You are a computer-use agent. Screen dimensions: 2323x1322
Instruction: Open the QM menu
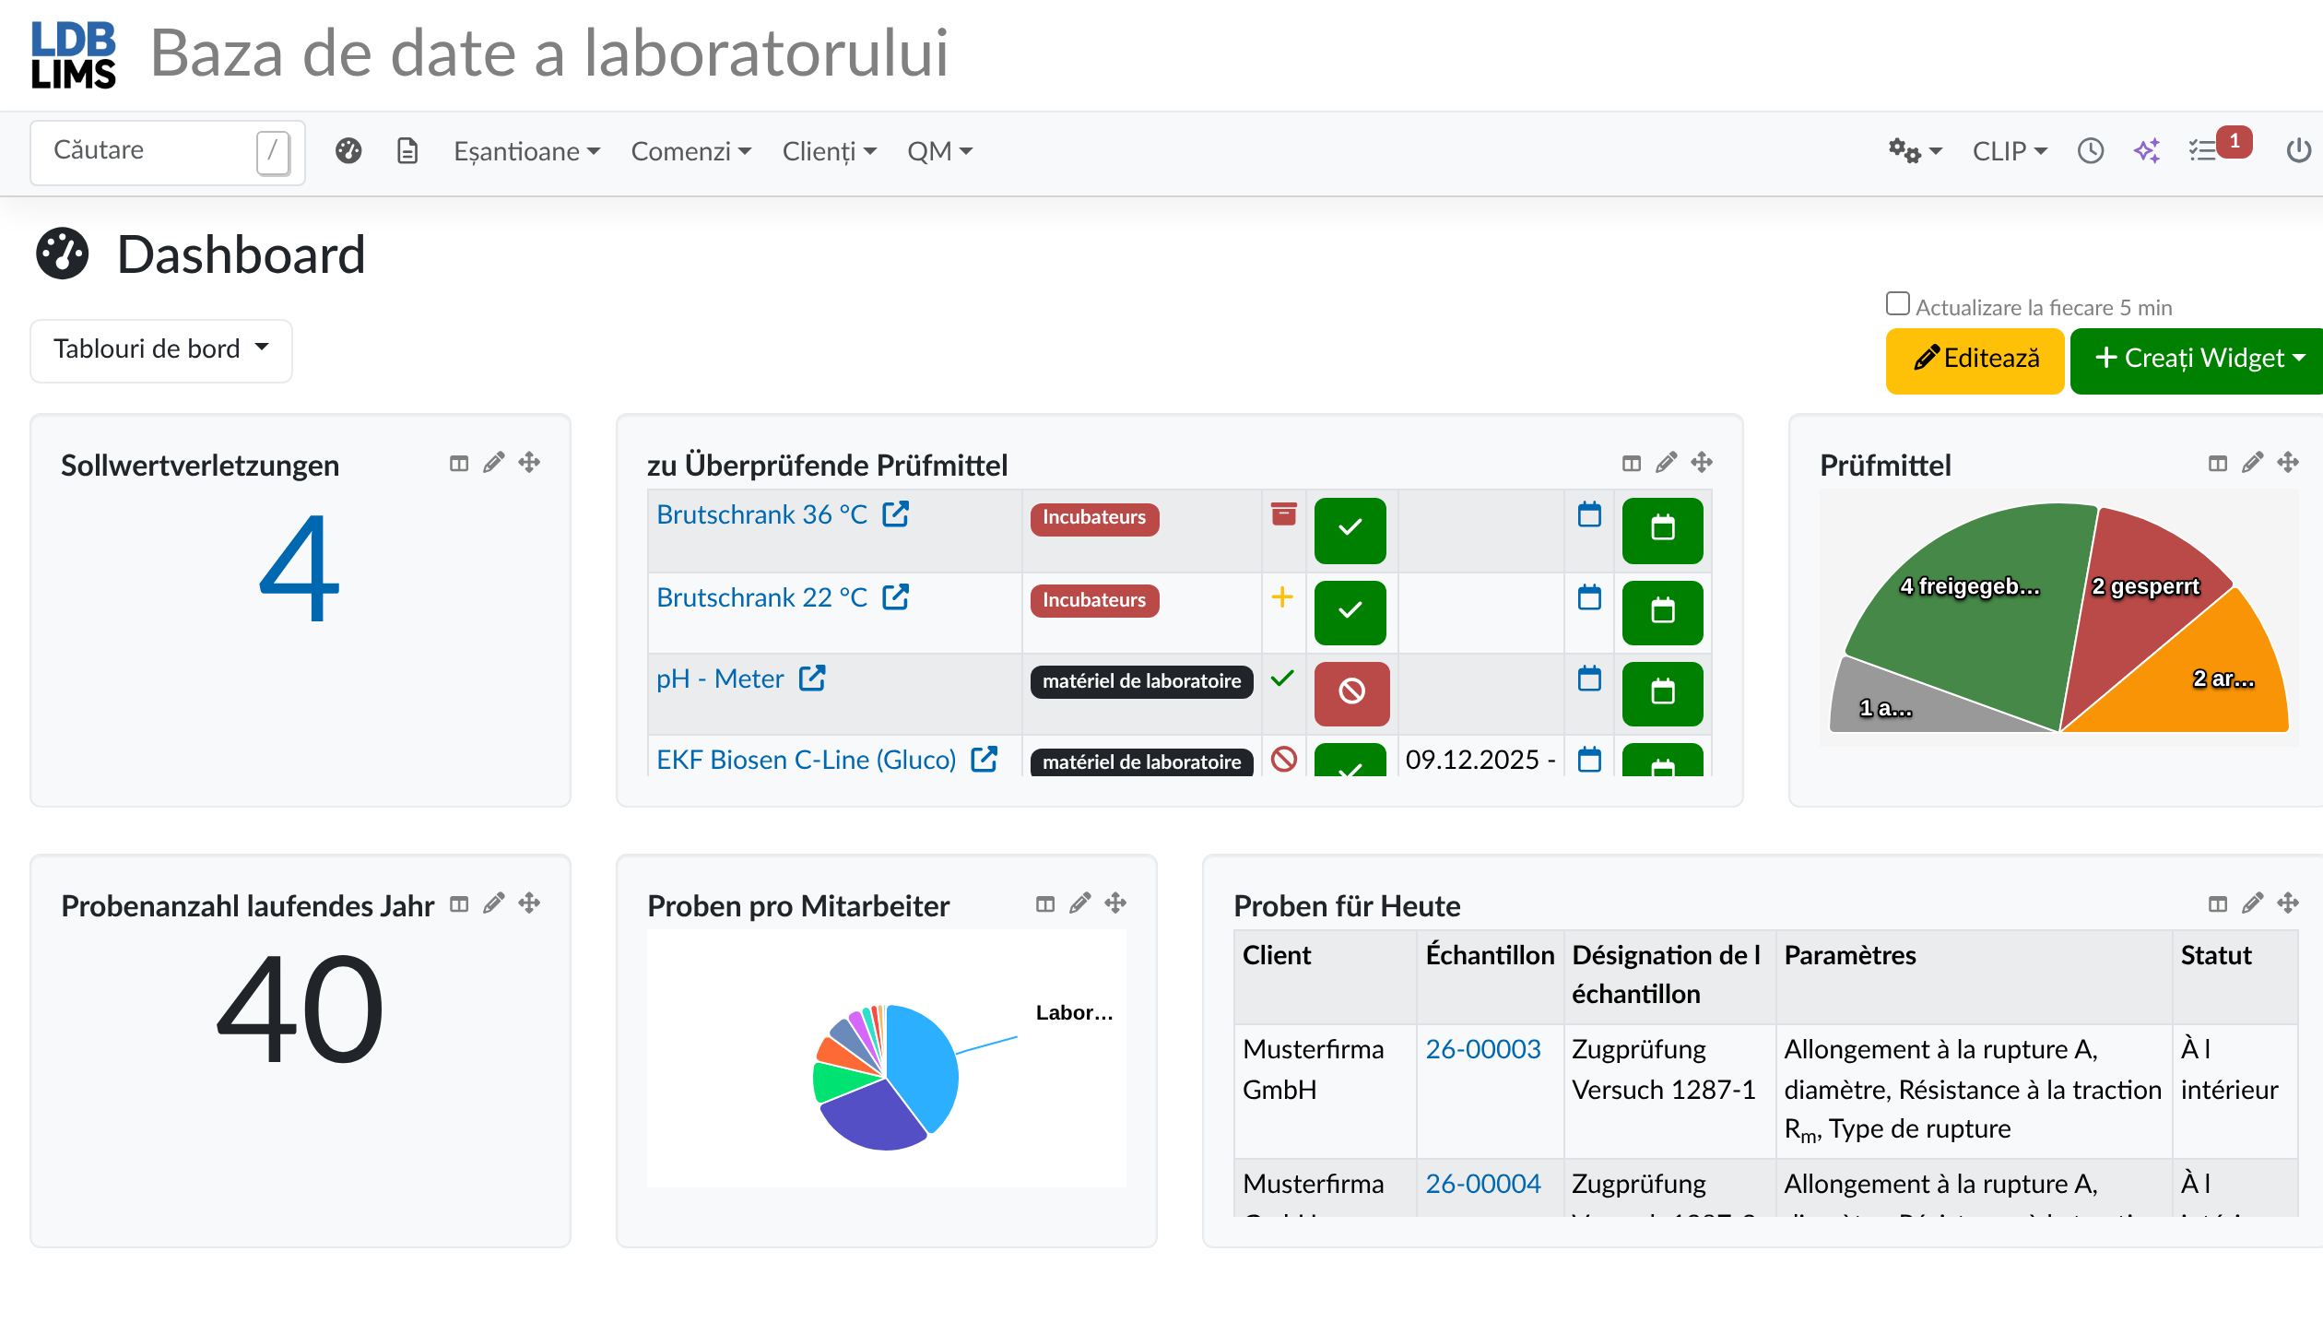[x=939, y=150]
